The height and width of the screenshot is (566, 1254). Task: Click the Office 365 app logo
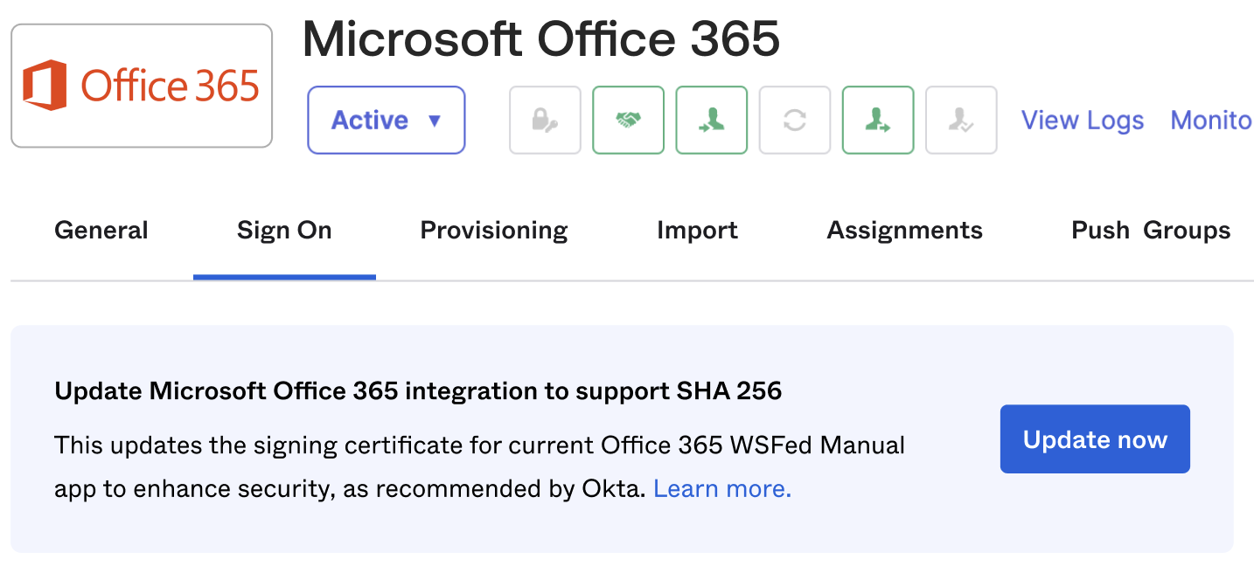pos(141,84)
